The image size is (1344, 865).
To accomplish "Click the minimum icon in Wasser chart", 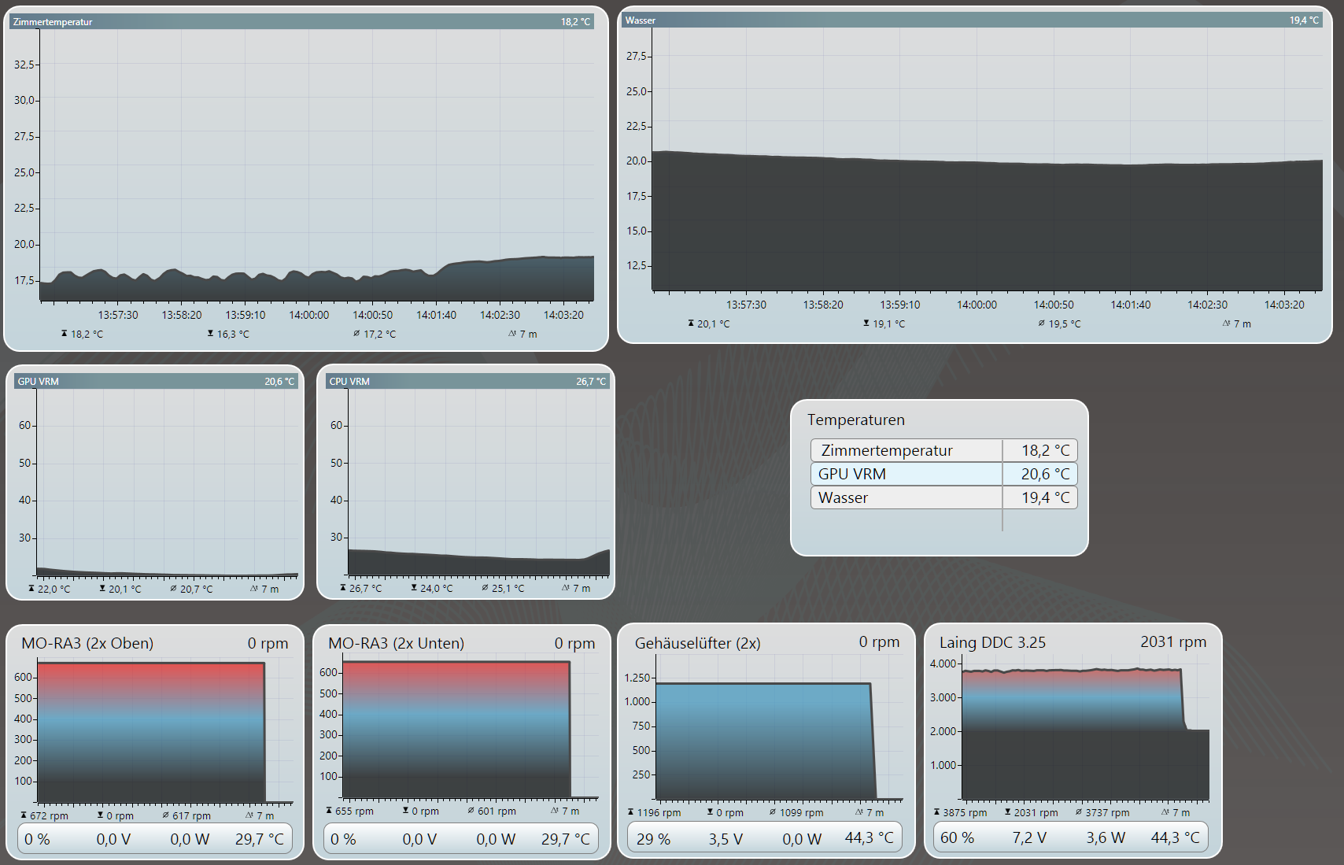I will tap(866, 323).
